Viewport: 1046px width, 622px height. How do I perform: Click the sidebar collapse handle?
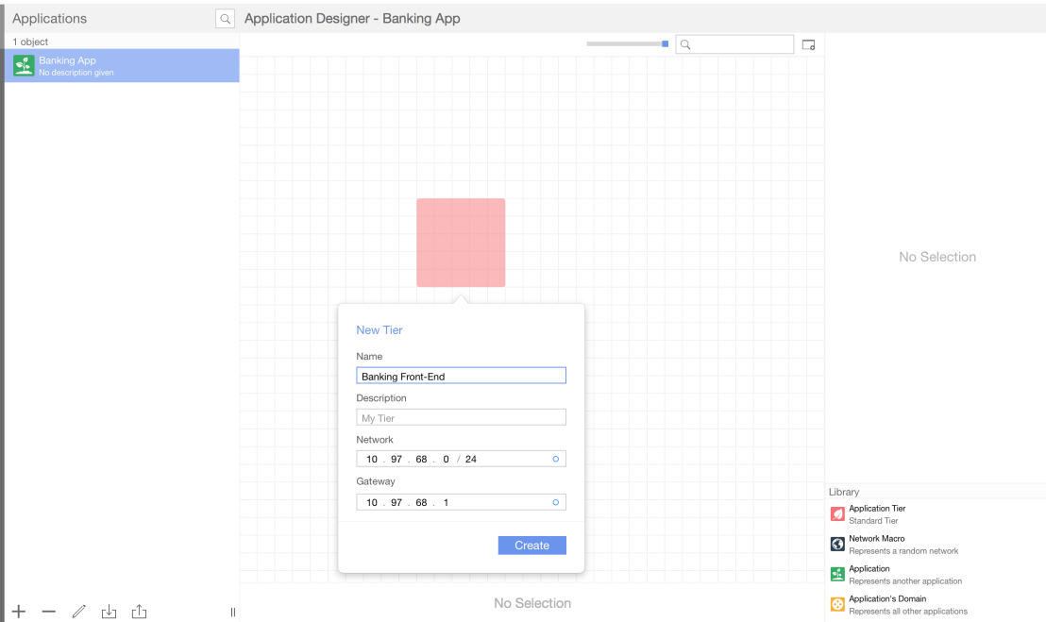[x=232, y=612]
